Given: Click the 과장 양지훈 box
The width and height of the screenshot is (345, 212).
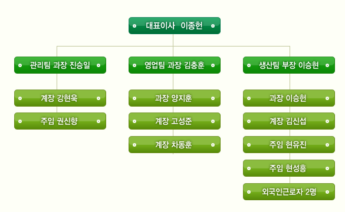Looking at the screenshot, I should (x=175, y=98).
